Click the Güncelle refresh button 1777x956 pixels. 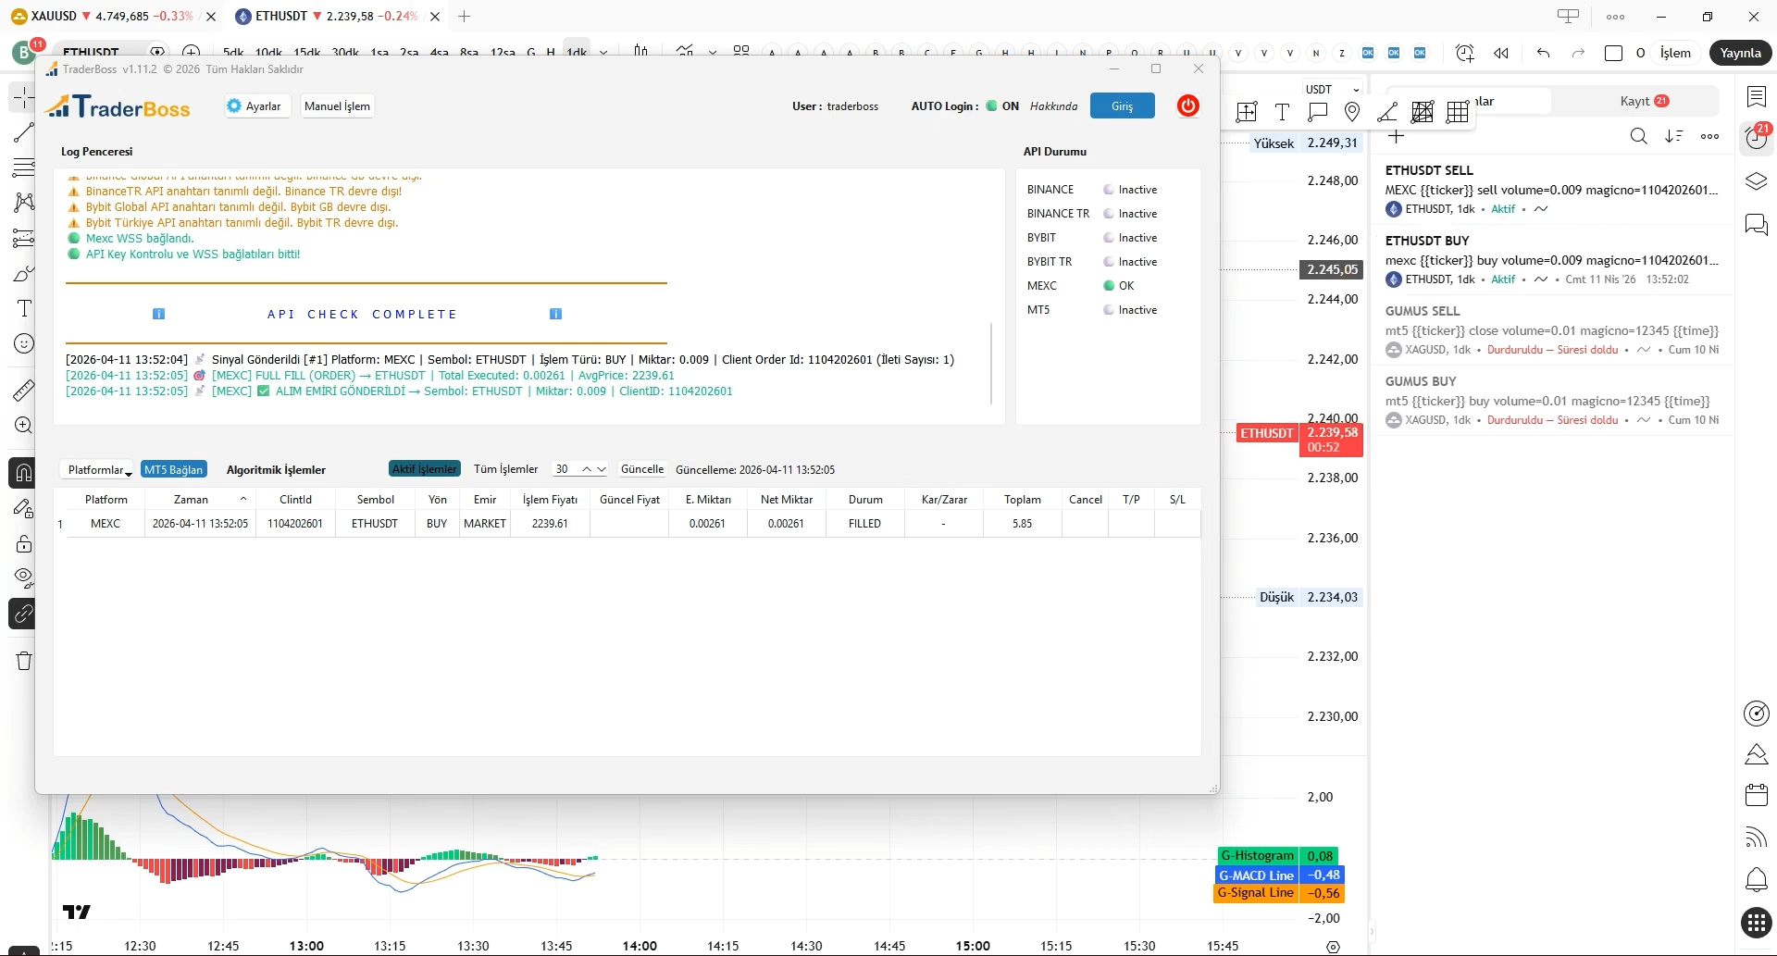(x=642, y=469)
